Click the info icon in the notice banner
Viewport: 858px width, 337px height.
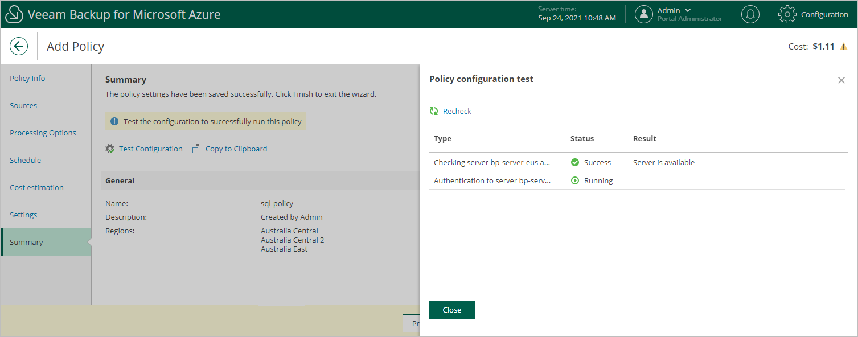click(x=114, y=121)
